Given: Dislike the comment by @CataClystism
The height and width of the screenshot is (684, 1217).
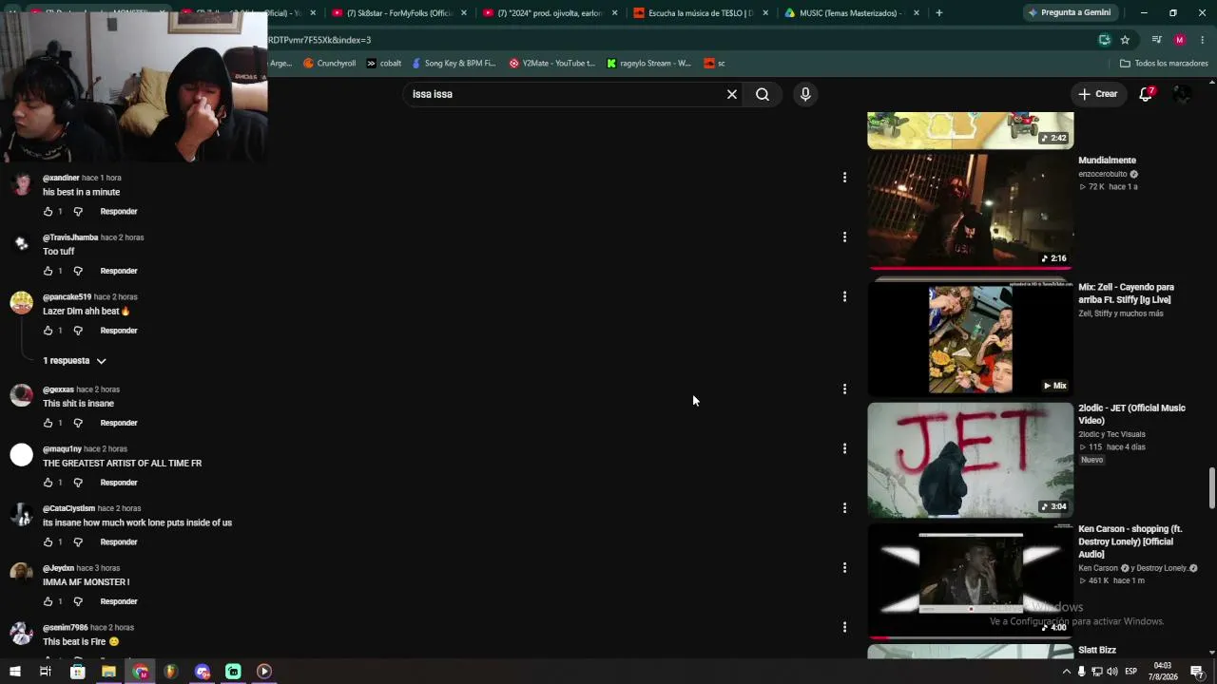Looking at the screenshot, I should click(78, 542).
